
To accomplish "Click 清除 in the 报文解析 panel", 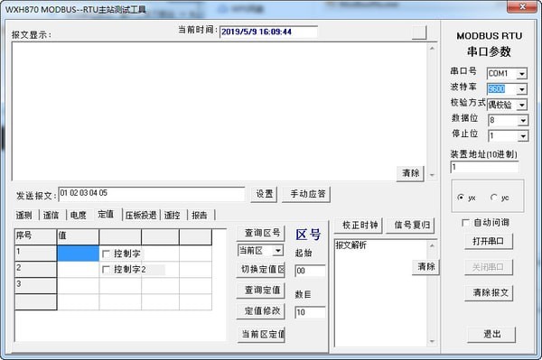I will coord(425,267).
